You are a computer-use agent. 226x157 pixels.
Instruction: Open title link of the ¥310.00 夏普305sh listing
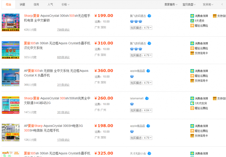[57, 45]
